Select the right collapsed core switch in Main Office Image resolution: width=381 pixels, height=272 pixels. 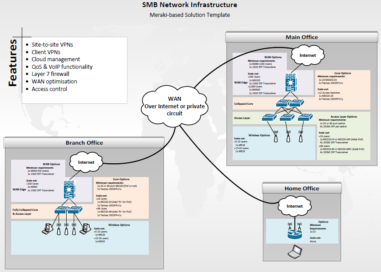tap(297, 103)
